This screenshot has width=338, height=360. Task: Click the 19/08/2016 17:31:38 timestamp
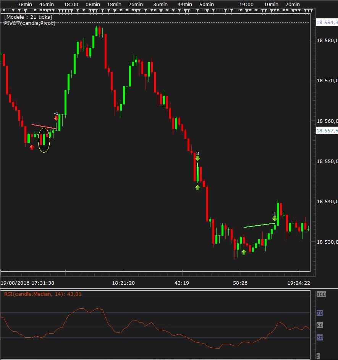27,283
